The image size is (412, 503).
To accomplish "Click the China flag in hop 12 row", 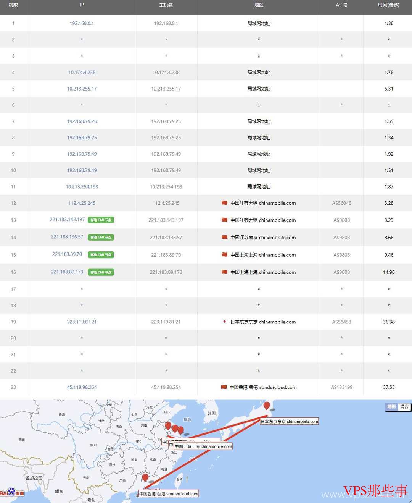I will 224,203.
